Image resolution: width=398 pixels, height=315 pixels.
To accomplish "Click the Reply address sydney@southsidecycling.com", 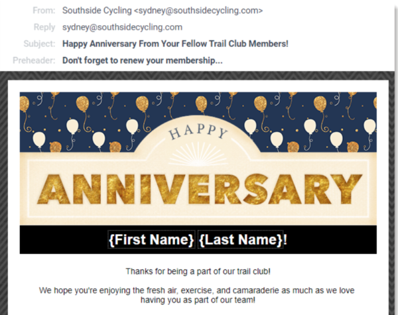I will point(122,27).
